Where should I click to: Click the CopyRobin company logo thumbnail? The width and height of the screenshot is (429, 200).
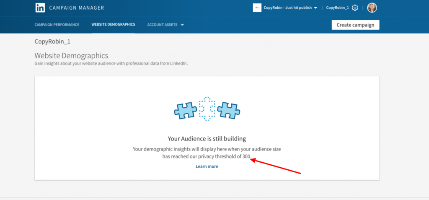pyautogui.click(x=257, y=8)
